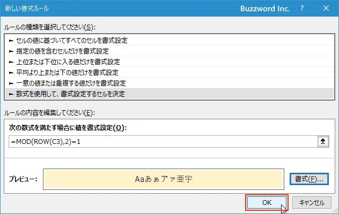Click the label ルールの種類を選択してください(S):
Viewport: 339px width, 214px height.
pos(50,27)
